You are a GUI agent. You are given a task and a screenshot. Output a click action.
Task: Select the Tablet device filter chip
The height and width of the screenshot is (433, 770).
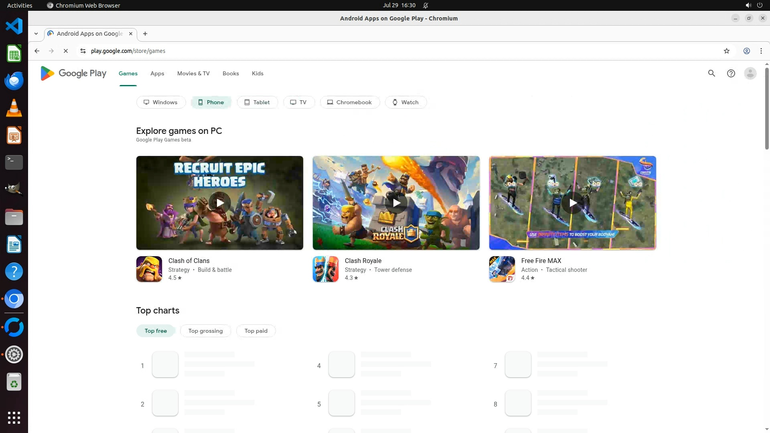[x=257, y=102]
